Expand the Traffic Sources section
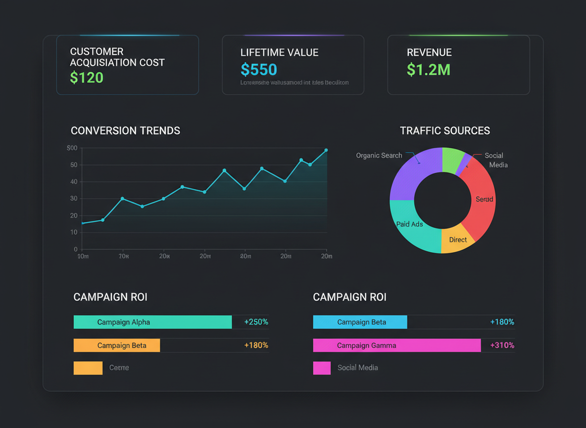The width and height of the screenshot is (586, 428). tap(445, 130)
